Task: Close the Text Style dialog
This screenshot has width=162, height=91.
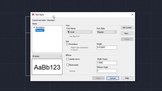Action: (132, 15)
